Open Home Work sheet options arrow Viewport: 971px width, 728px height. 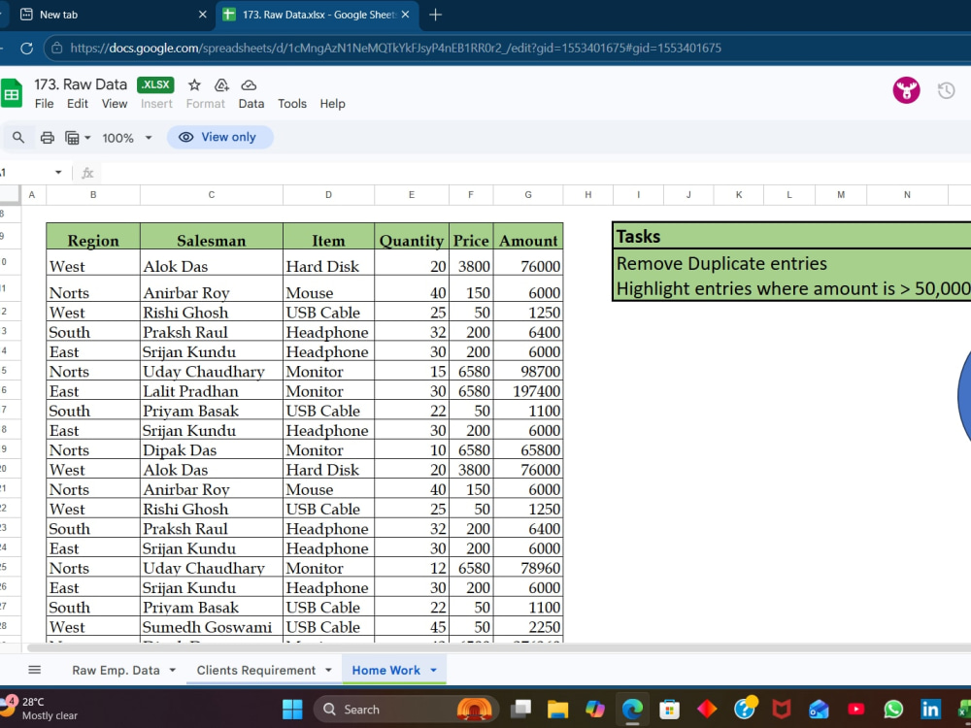click(x=433, y=670)
